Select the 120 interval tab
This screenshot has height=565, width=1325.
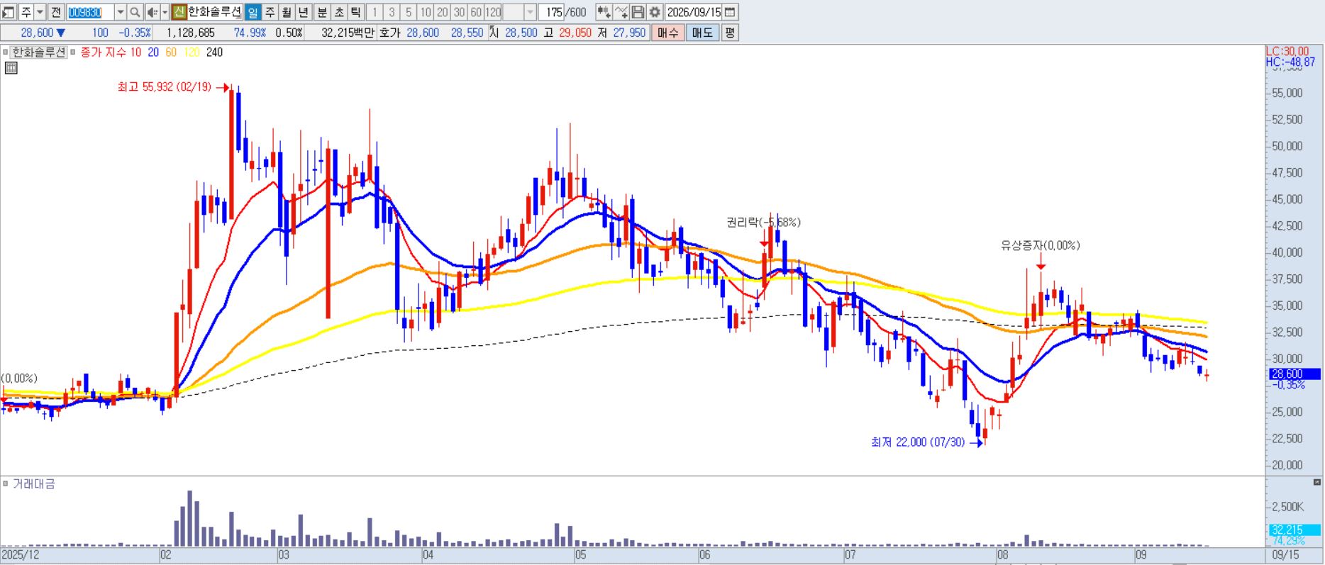click(493, 12)
